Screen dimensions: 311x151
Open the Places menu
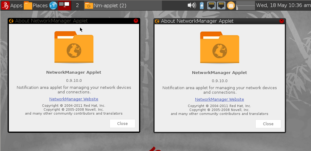(36, 5)
